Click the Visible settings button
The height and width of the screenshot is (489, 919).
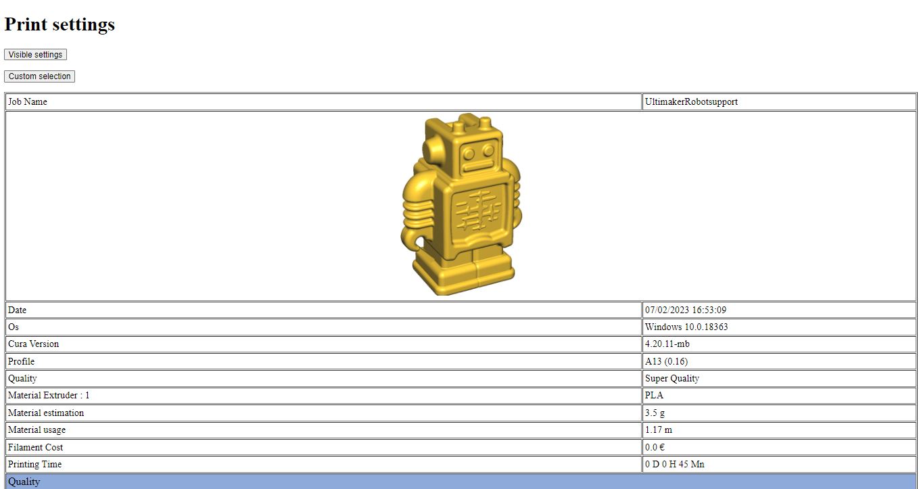[x=35, y=55]
